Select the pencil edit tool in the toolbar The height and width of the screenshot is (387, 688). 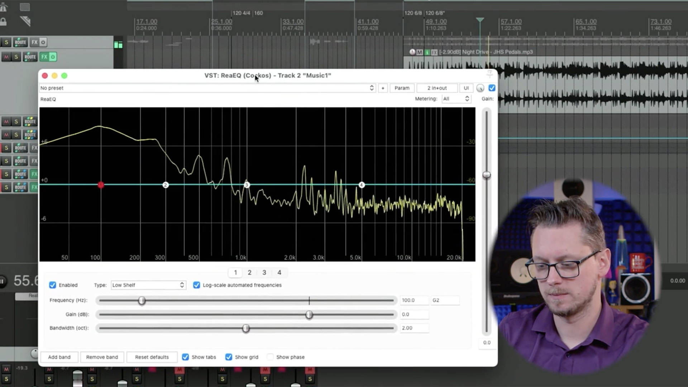pyautogui.click(x=24, y=21)
